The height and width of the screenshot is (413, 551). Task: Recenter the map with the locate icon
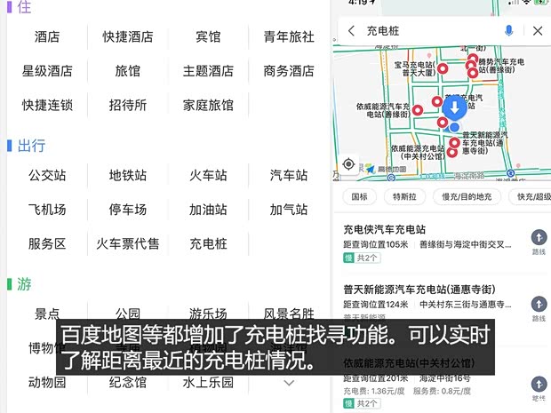pyautogui.click(x=348, y=164)
